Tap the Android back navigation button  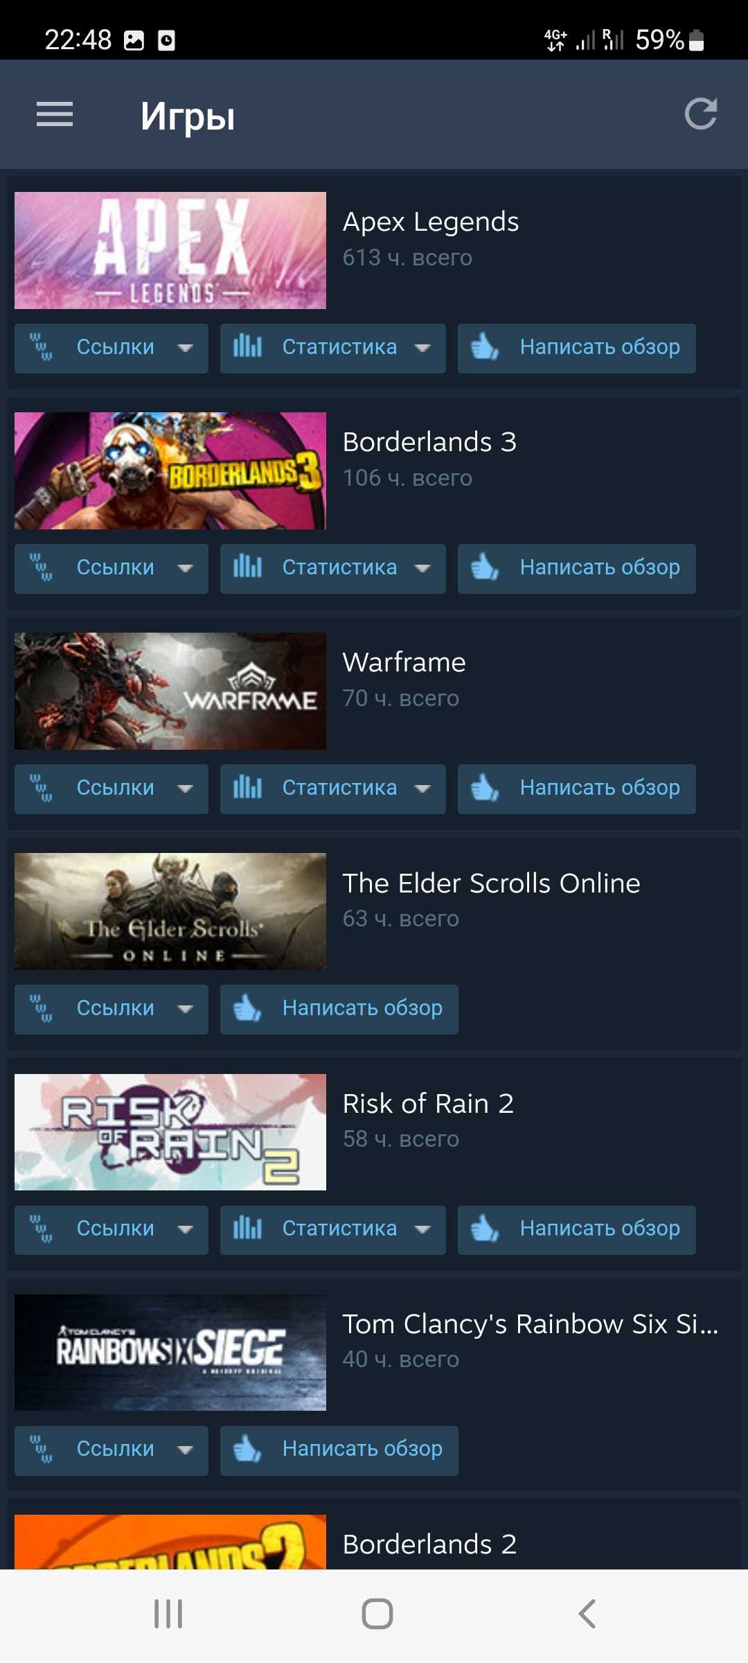(x=587, y=1614)
